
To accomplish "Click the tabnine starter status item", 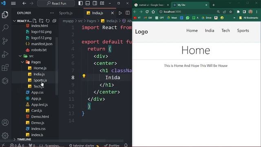I will (x=84, y=145).
